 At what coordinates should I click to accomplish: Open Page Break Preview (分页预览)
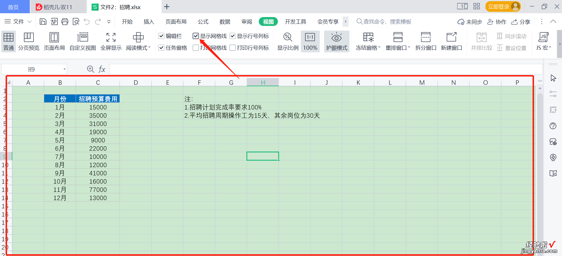point(29,41)
